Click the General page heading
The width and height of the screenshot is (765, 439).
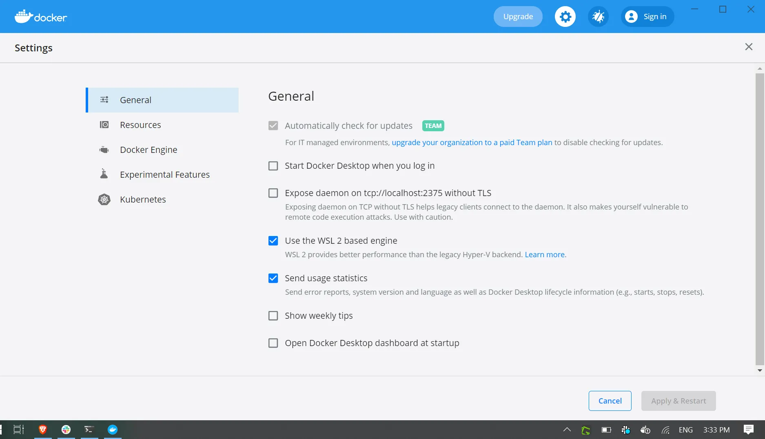tap(291, 96)
